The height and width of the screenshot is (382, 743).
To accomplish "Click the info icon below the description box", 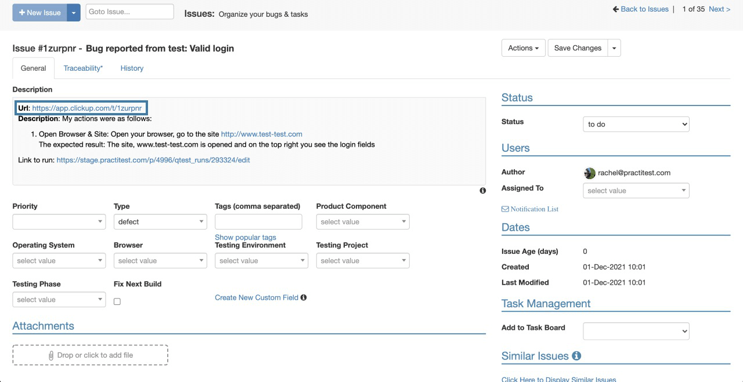I will pos(482,190).
